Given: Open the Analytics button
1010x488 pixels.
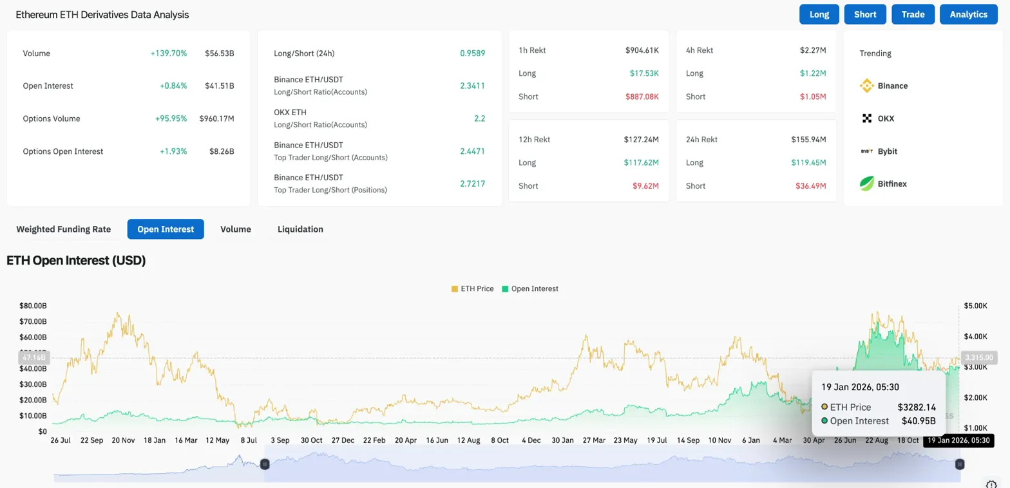Looking at the screenshot, I should [967, 14].
